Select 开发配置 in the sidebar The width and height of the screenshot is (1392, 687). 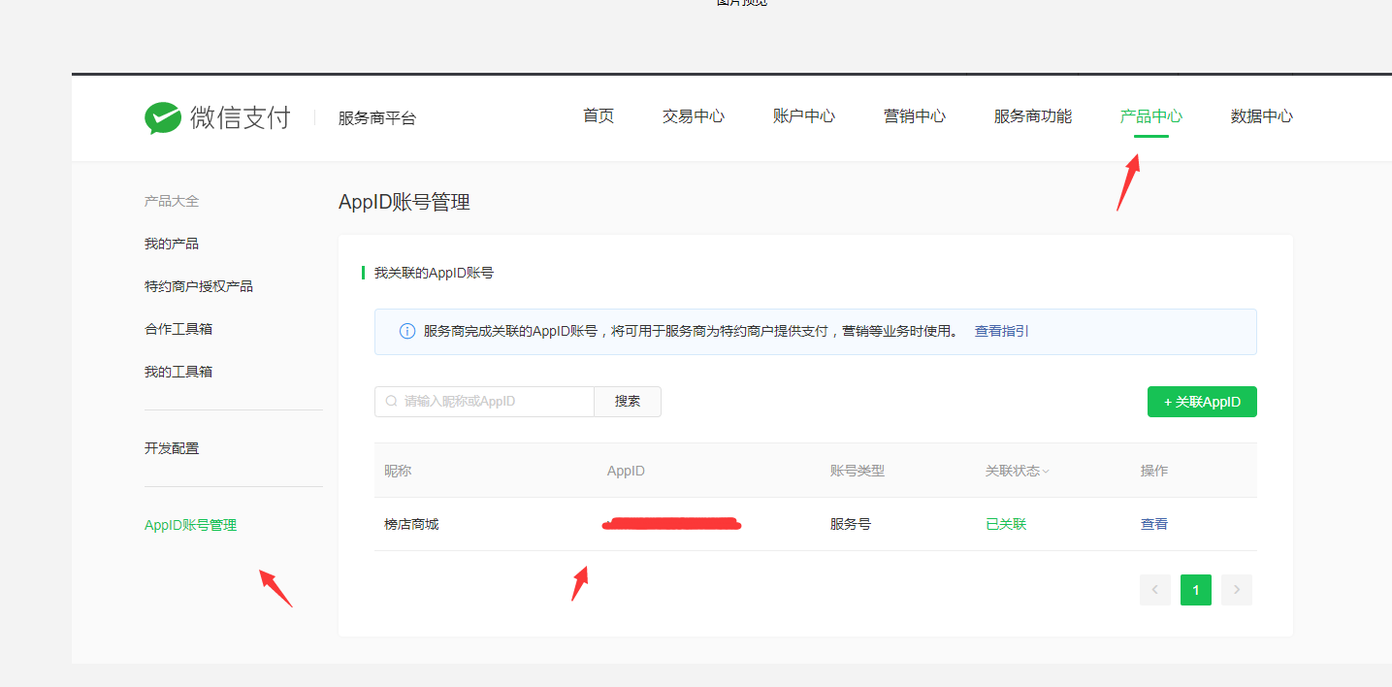point(172,448)
